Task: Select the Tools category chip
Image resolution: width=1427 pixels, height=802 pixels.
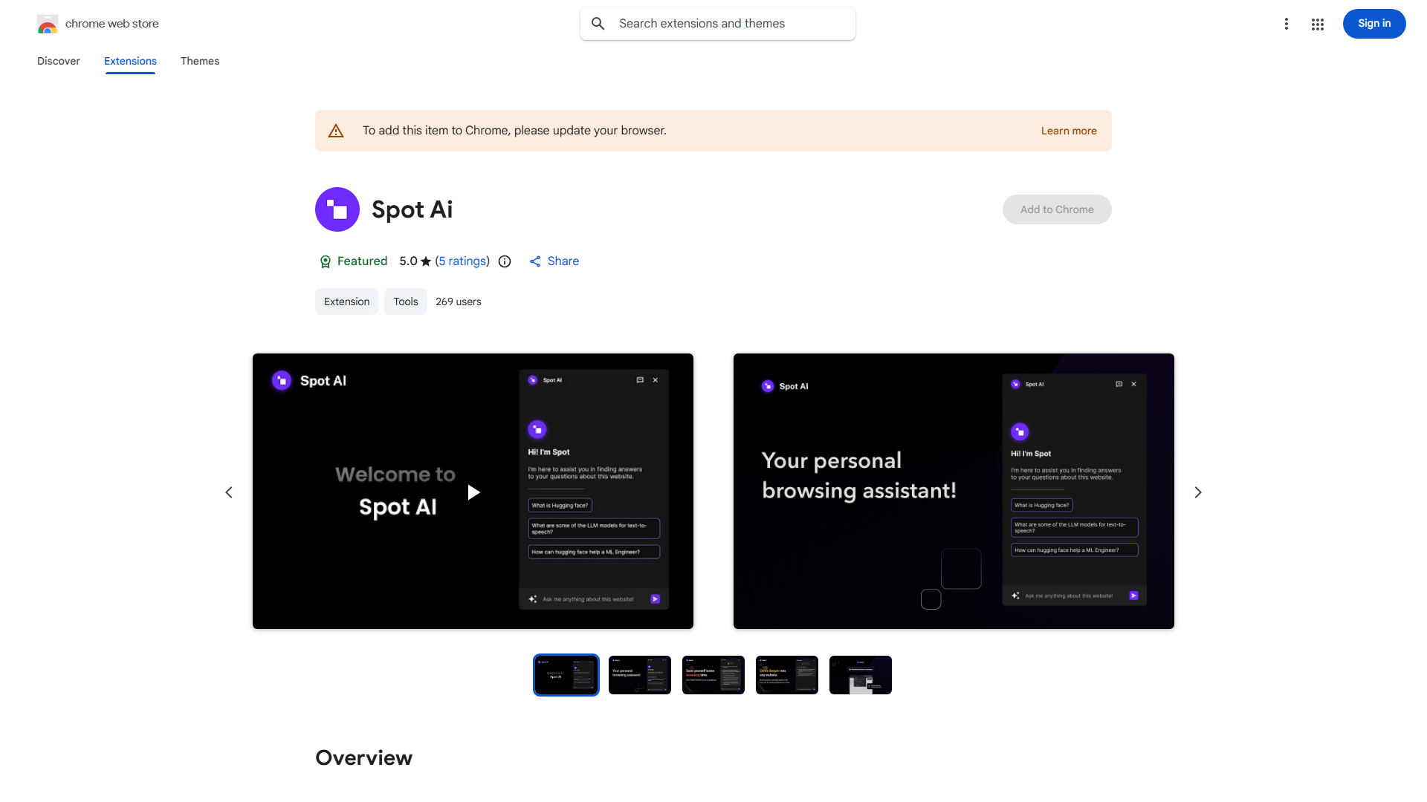Action: click(x=405, y=301)
